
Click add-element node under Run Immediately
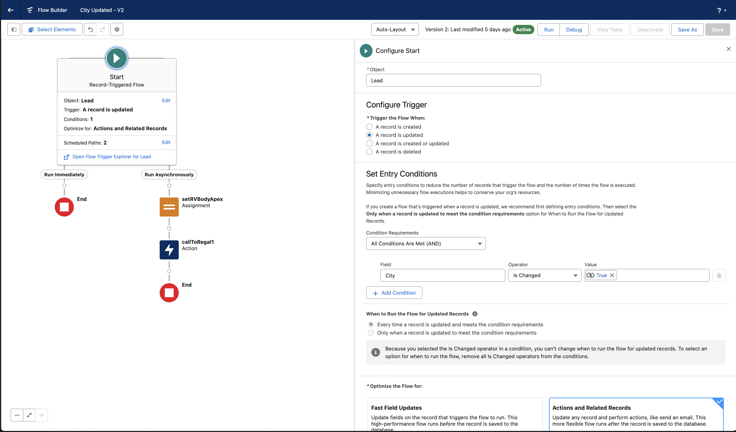64,186
